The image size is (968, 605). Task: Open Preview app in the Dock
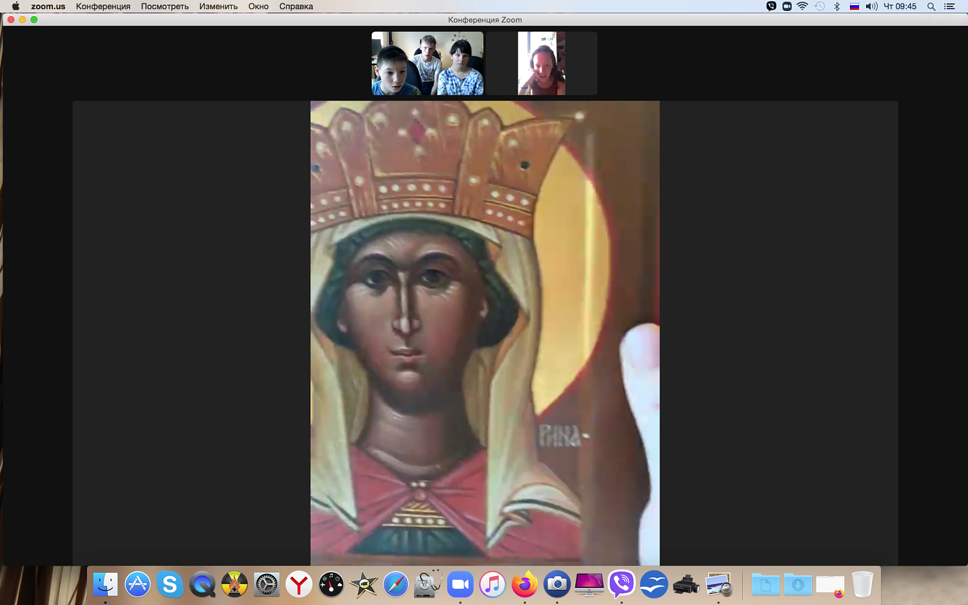[718, 584]
